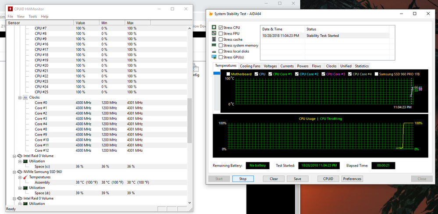This screenshot has width=438, height=214.
Task: Switch to the Unified tab
Action: click(346, 66)
